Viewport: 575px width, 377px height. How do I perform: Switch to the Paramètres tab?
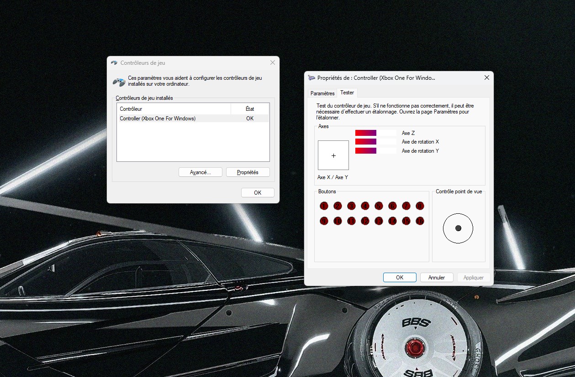point(322,93)
